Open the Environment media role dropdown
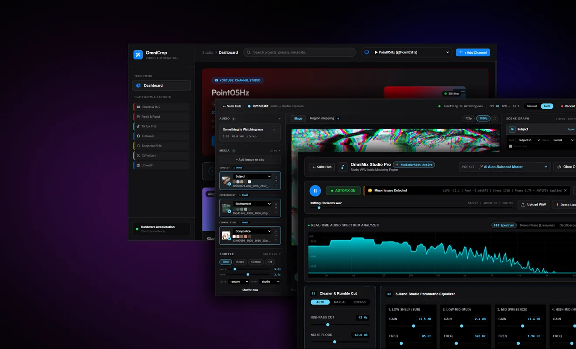This screenshot has height=349, width=576. click(252, 204)
